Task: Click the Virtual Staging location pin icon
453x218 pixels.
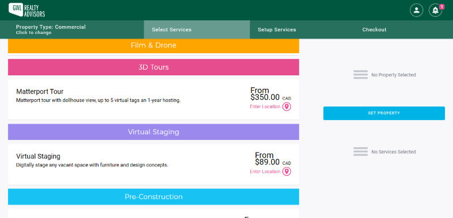Action: coord(287,172)
